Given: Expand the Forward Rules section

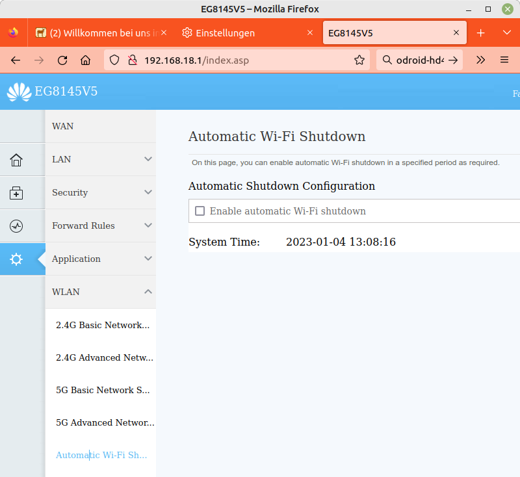Looking at the screenshot, I should [100, 226].
